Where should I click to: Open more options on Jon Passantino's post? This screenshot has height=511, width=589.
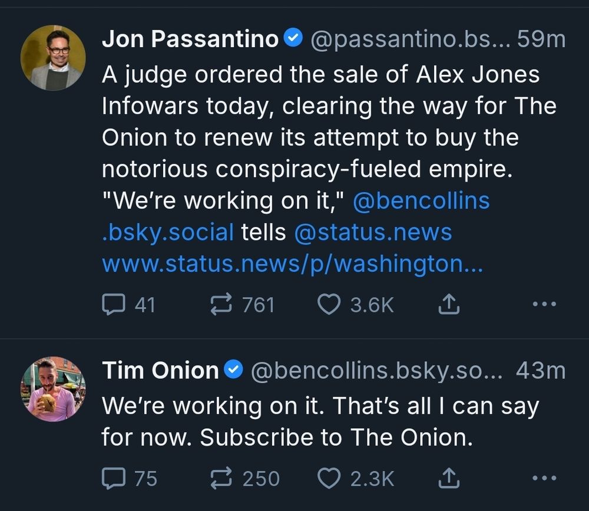pyautogui.click(x=544, y=303)
